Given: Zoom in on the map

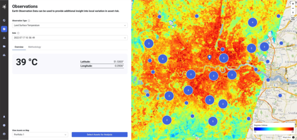Looking at the screenshot, I should (x=293, y=4).
